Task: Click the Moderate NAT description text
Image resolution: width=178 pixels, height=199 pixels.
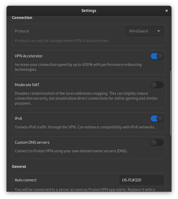Action: click(86, 98)
